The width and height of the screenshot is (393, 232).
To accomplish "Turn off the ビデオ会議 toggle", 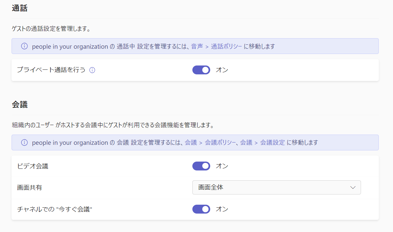I will point(201,166).
